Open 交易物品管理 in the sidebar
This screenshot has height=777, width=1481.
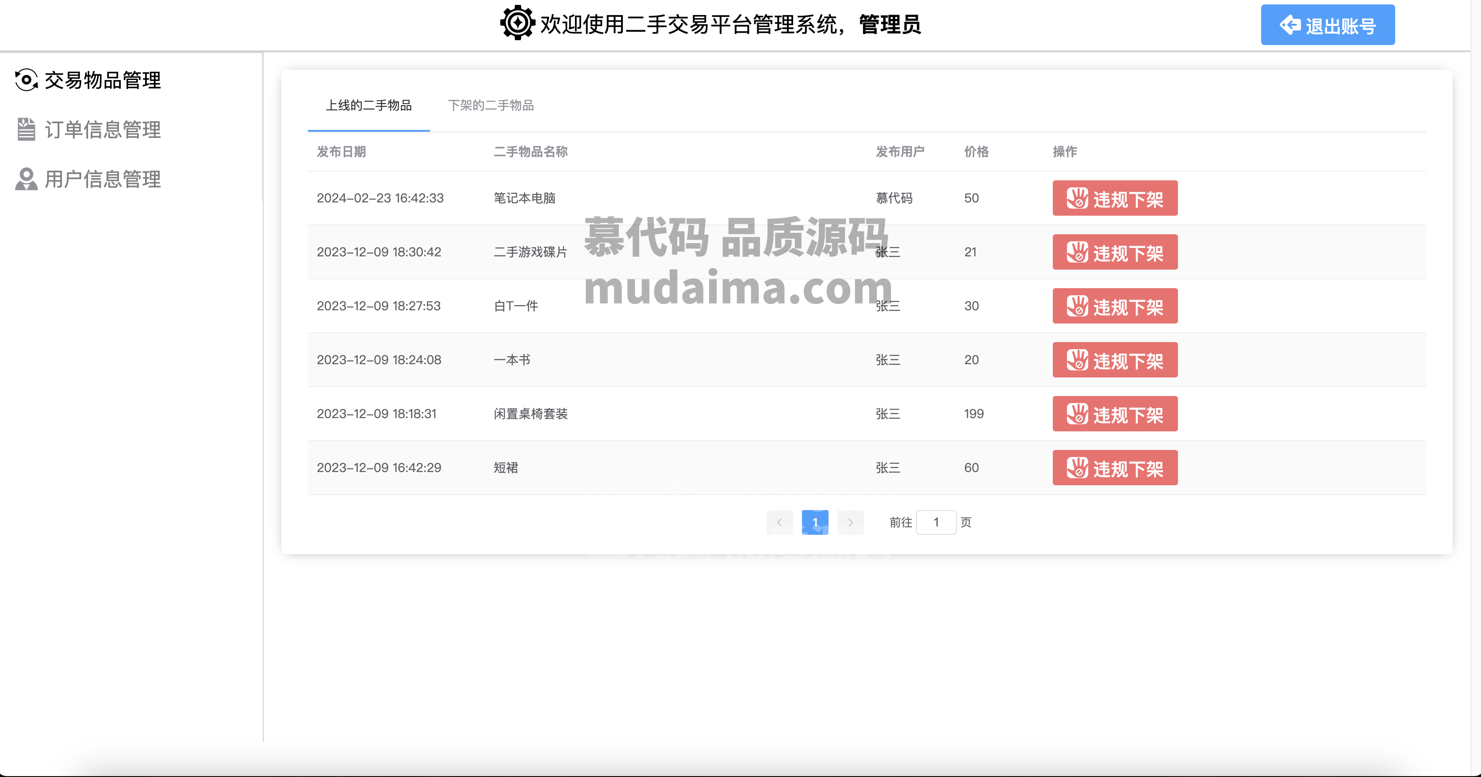click(x=88, y=80)
